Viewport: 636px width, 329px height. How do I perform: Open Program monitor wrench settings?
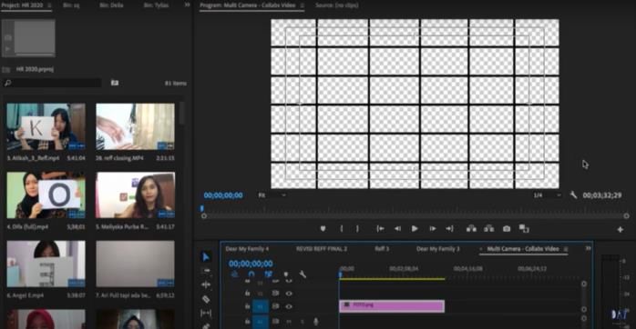[x=573, y=195]
